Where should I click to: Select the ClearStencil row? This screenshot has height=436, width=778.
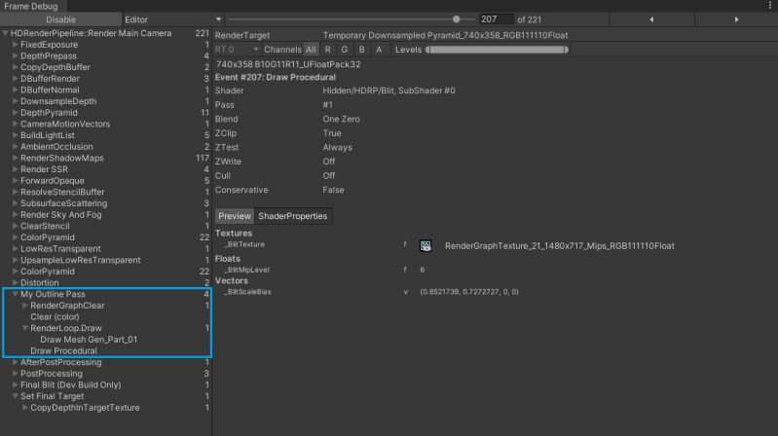tap(106, 226)
